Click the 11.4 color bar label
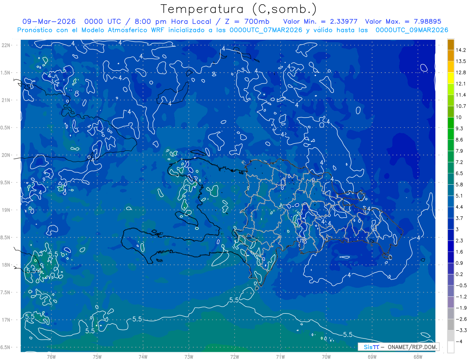The height and width of the screenshot is (362, 469). (461, 95)
